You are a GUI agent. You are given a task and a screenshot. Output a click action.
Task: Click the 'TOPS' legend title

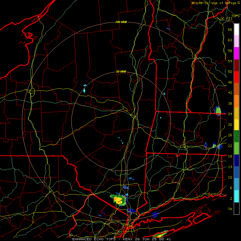[x=235, y=16]
